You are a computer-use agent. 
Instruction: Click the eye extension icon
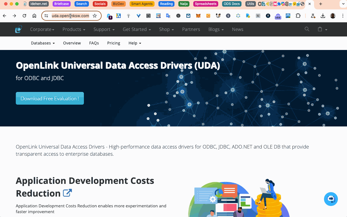(x=258, y=16)
